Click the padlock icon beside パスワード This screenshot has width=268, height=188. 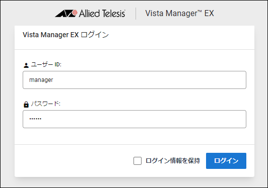26,105
